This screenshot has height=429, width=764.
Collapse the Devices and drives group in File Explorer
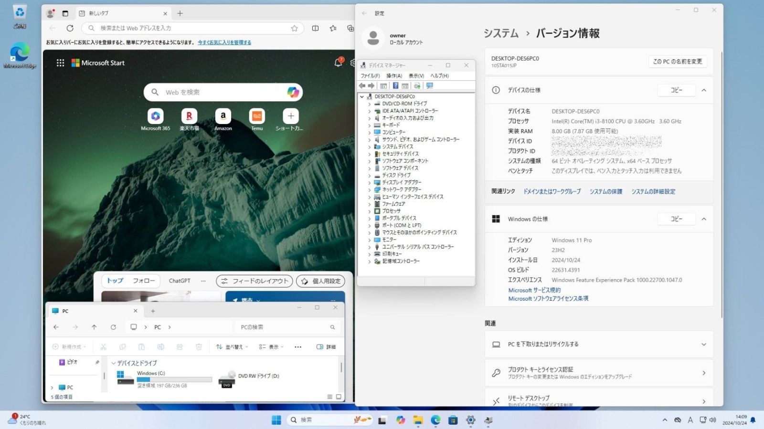(x=114, y=363)
